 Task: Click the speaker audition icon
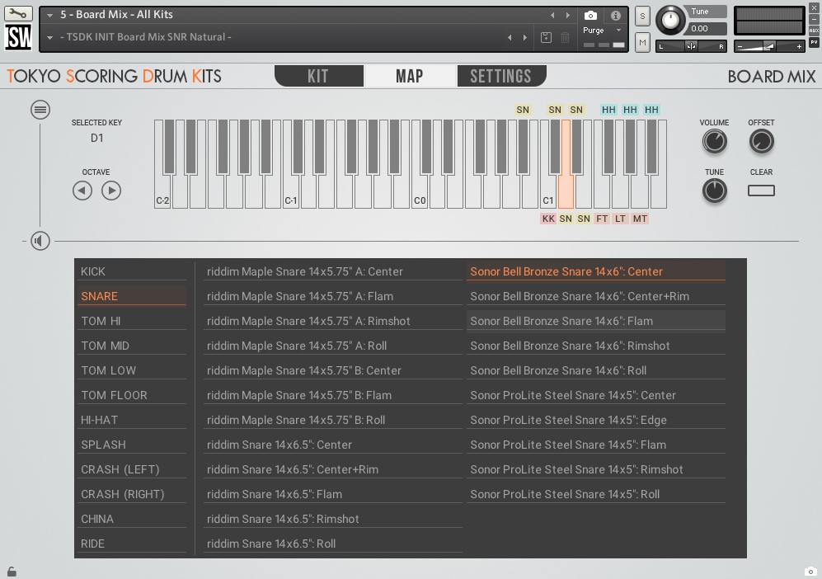pyautogui.click(x=40, y=241)
